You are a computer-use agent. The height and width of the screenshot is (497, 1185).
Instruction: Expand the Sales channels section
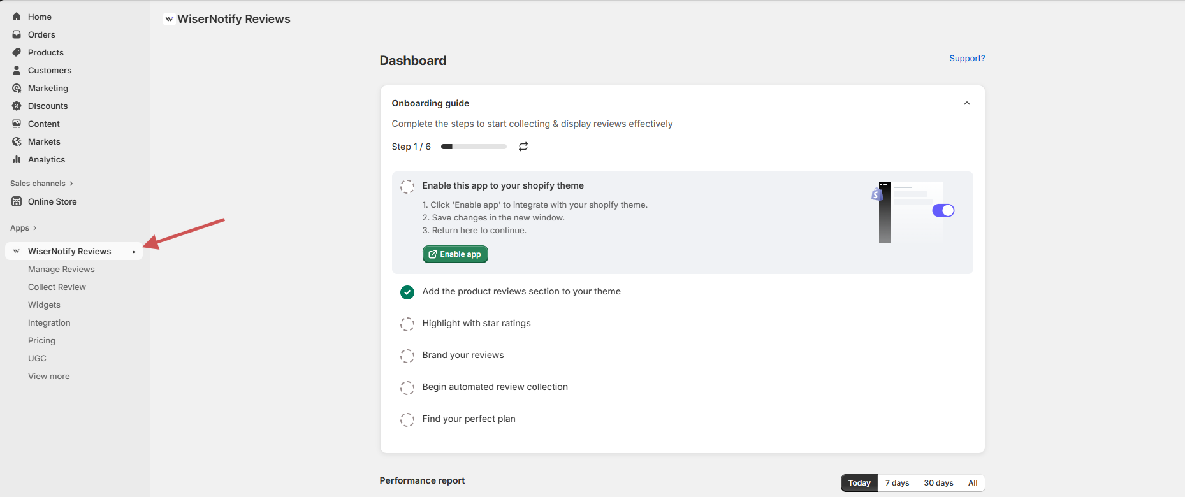pos(71,184)
